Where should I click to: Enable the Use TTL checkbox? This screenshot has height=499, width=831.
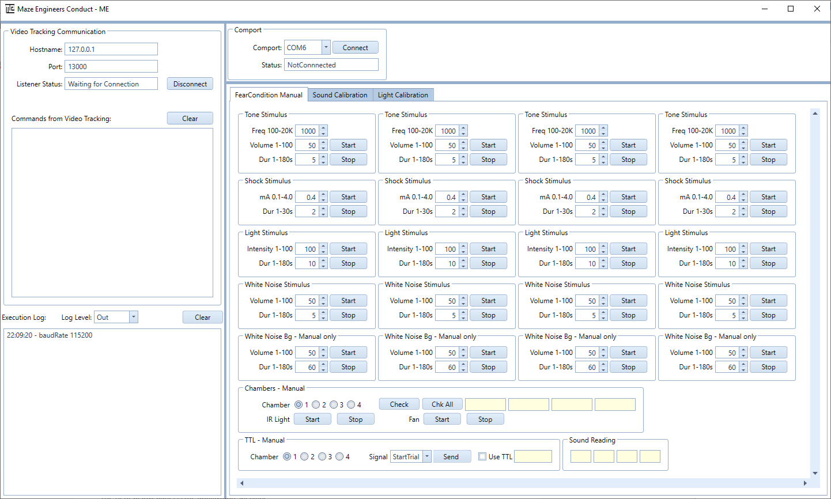click(482, 456)
